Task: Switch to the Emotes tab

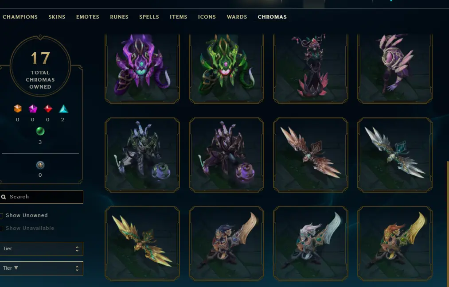Action: (x=88, y=17)
